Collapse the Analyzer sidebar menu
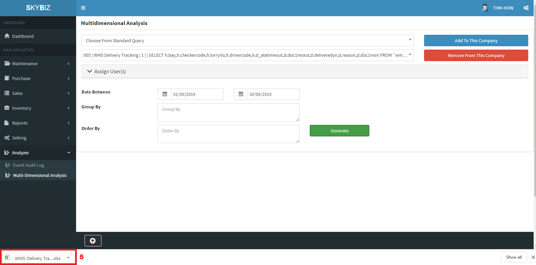The width and height of the screenshot is (536, 265). click(38, 153)
